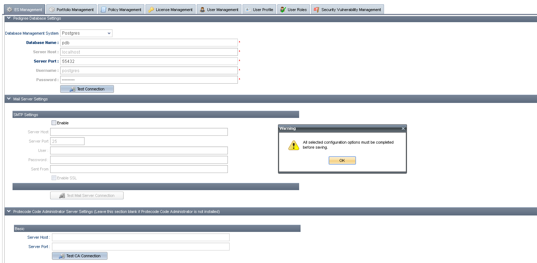537x263 pixels.
Task: Click the Security Vulnerability Management flag icon
Action: tap(317, 10)
